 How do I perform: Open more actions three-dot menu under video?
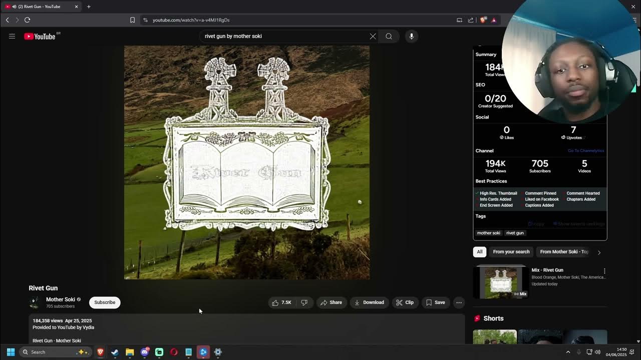click(459, 302)
